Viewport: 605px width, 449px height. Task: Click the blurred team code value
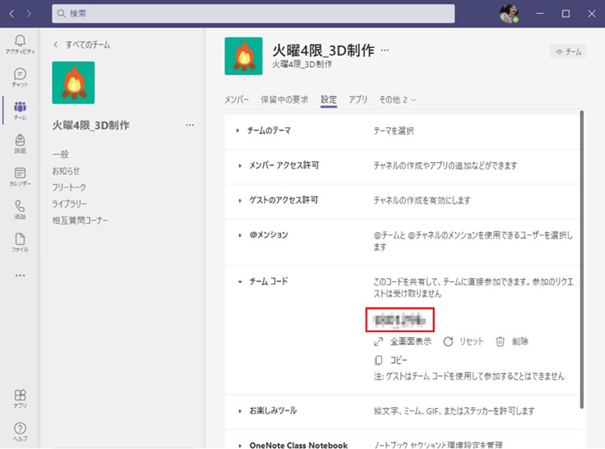tap(400, 320)
